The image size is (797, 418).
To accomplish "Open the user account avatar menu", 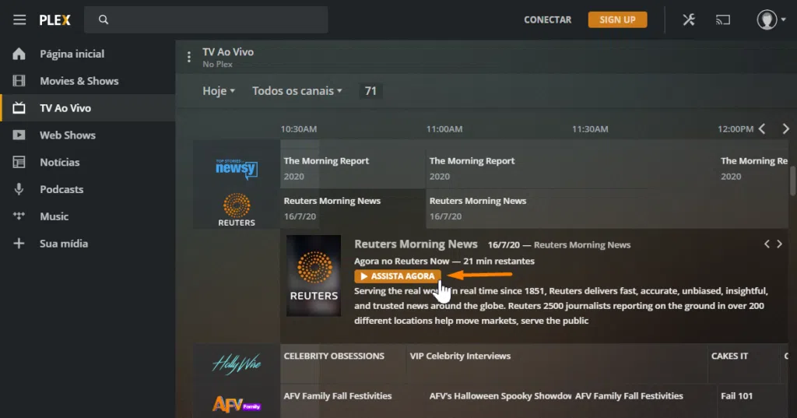I will (767, 20).
